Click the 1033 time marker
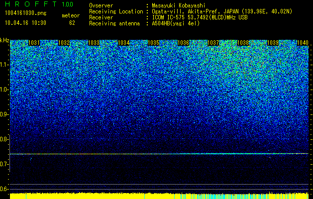Screen dimensions: 313x199 pos(94,43)
